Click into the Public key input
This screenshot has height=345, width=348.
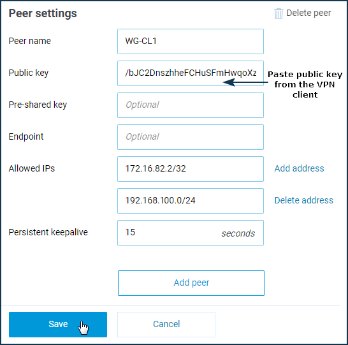[x=191, y=73]
